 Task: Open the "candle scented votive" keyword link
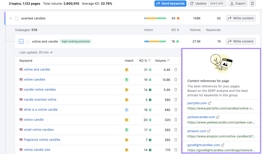click(40, 100)
